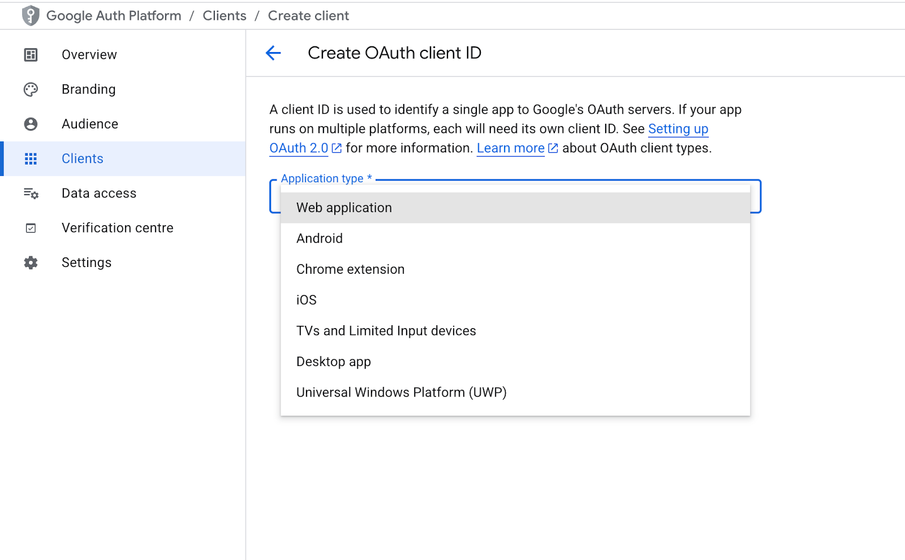Click the "Create client" breadcrumb entry
The width and height of the screenshot is (905, 560).
tap(308, 15)
